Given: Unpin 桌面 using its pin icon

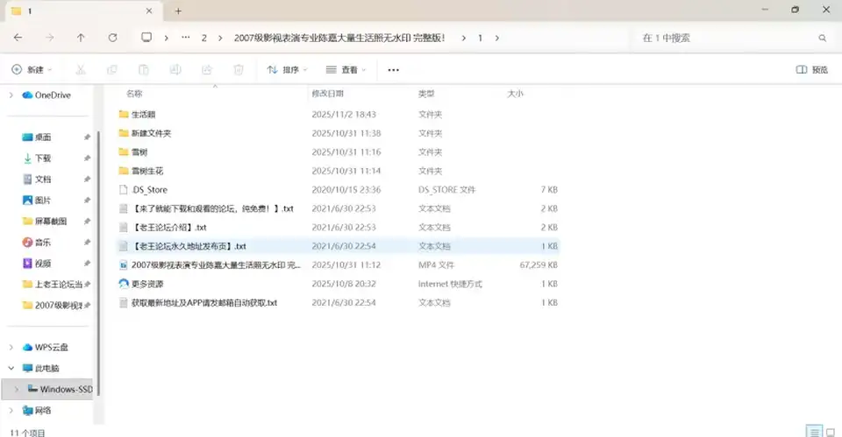Looking at the screenshot, I should pyautogui.click(x=87, y=137).
